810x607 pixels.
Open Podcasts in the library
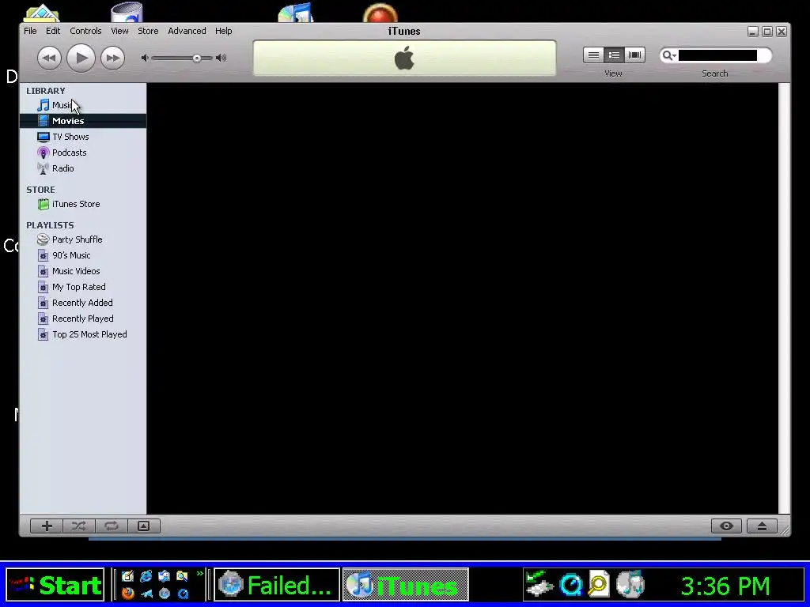[82, 153]
